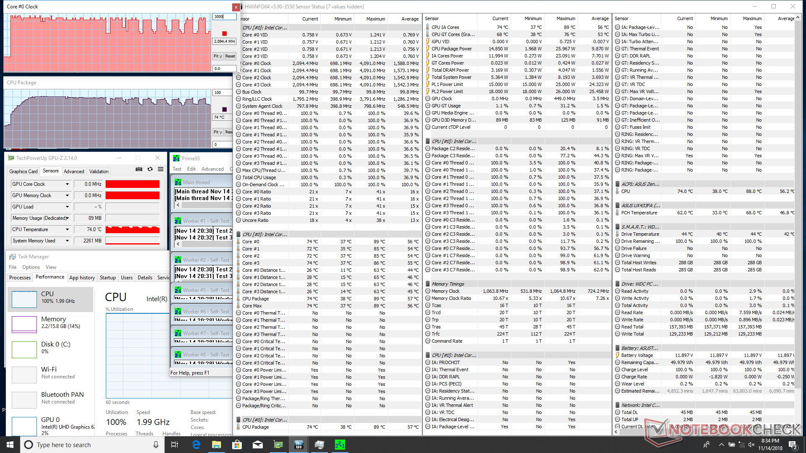Click the Core #0 Clock maximum value field
Viewport: 806px width, 453px height.
[224, 17]
